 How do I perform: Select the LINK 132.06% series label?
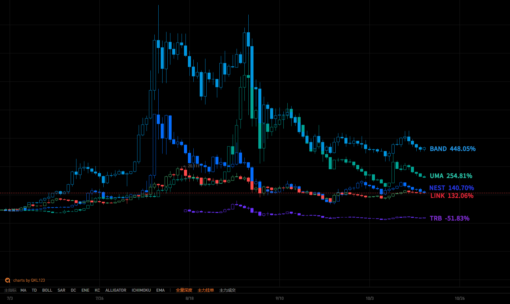coord(452,196)
